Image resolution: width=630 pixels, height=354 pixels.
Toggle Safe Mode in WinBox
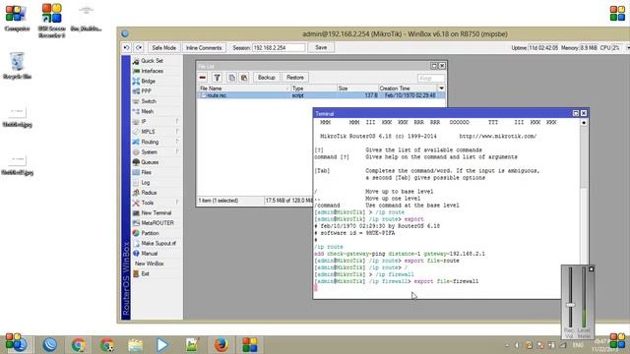click(164, 47)
